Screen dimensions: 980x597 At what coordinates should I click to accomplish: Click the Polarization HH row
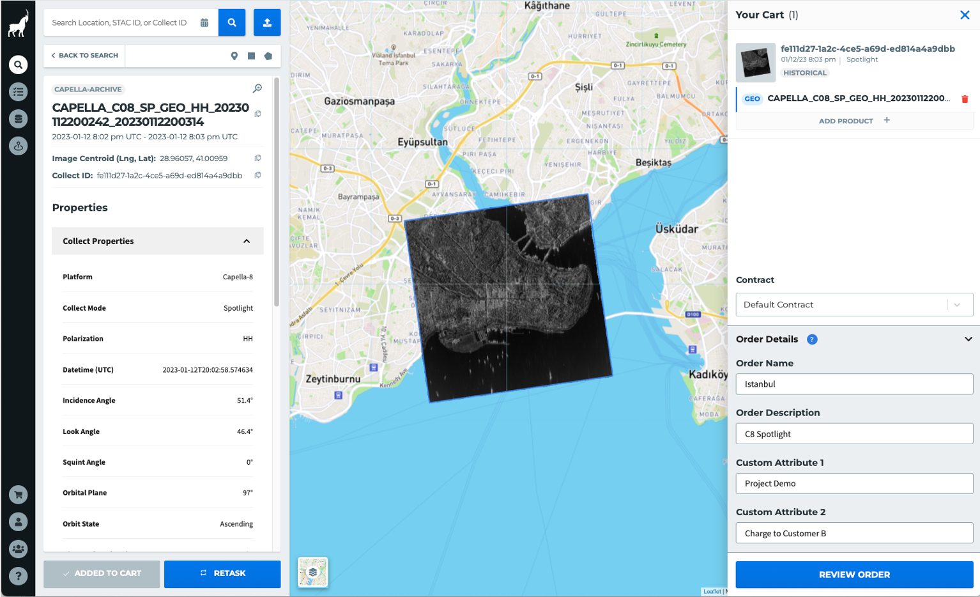(x=158, y=339)
